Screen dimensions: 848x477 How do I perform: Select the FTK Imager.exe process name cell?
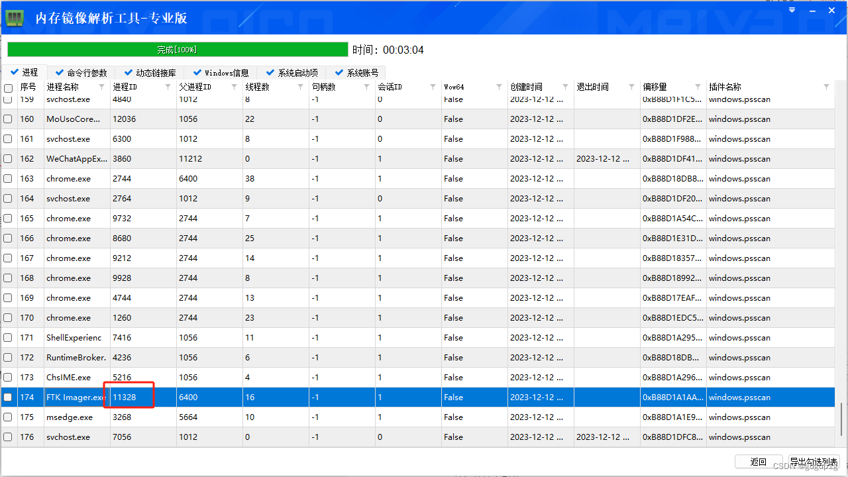[78, 397]
